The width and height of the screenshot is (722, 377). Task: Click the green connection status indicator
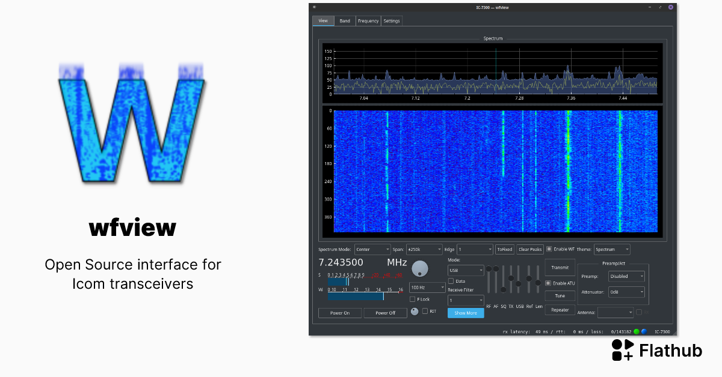point(635,331)
